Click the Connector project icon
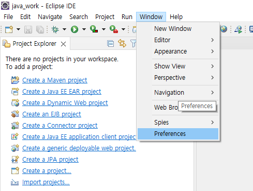253x191 pixels. 15,125
